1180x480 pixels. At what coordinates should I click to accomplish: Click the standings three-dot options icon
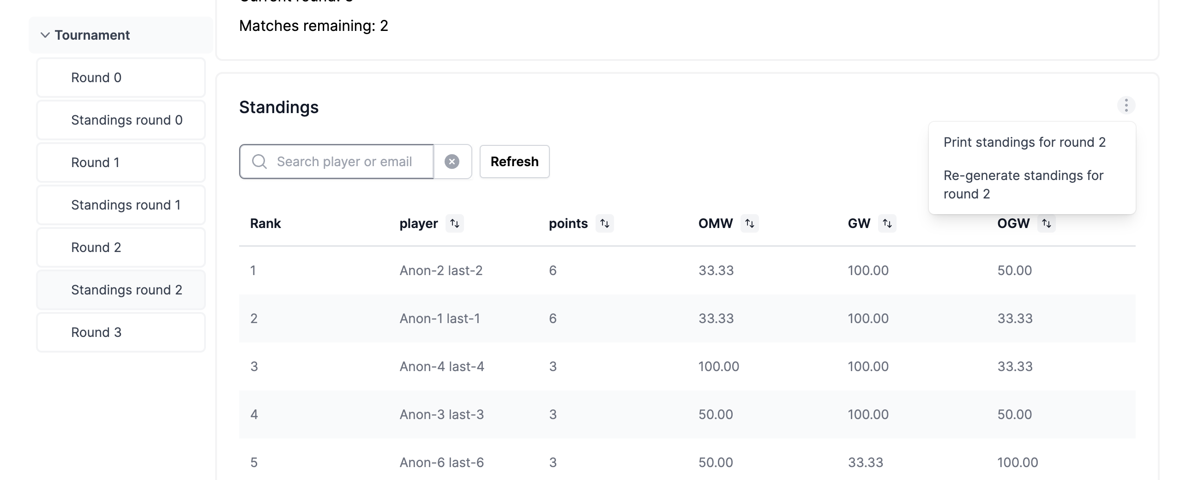[1126, 106]
